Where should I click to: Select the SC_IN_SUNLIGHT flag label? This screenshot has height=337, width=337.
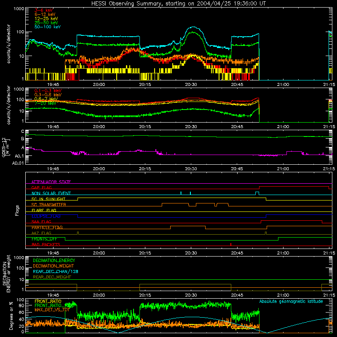click(x=48, y=199)
